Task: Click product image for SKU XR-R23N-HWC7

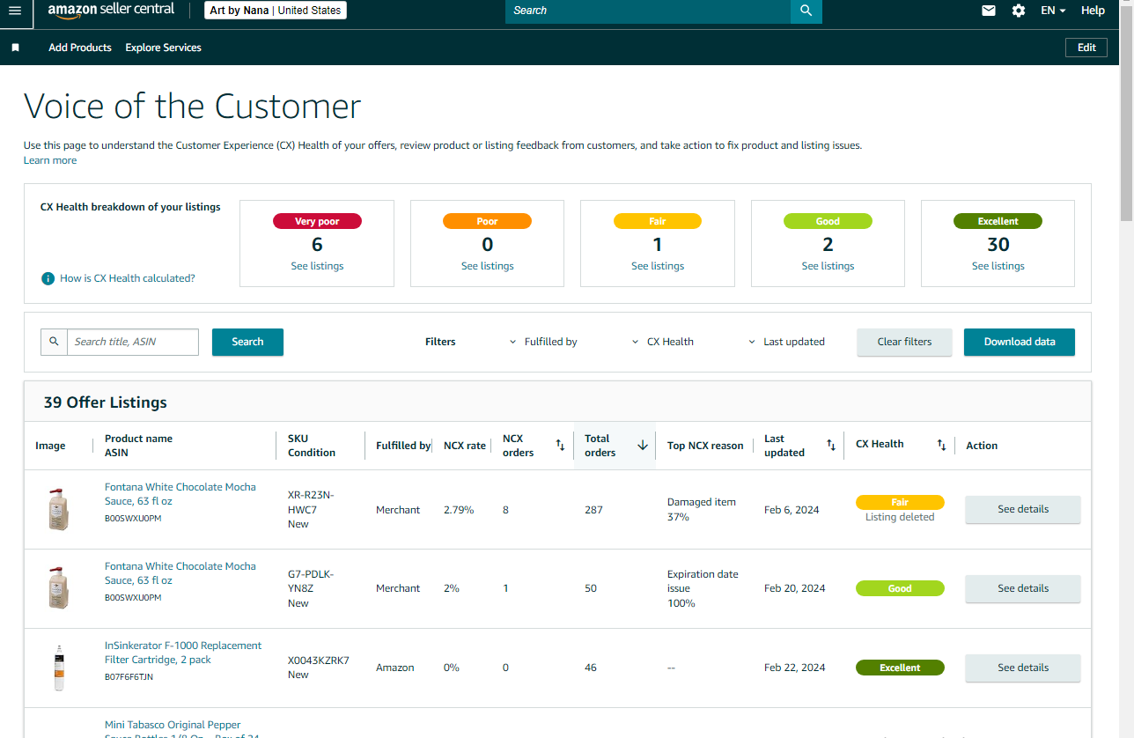Action: point(58,509)
